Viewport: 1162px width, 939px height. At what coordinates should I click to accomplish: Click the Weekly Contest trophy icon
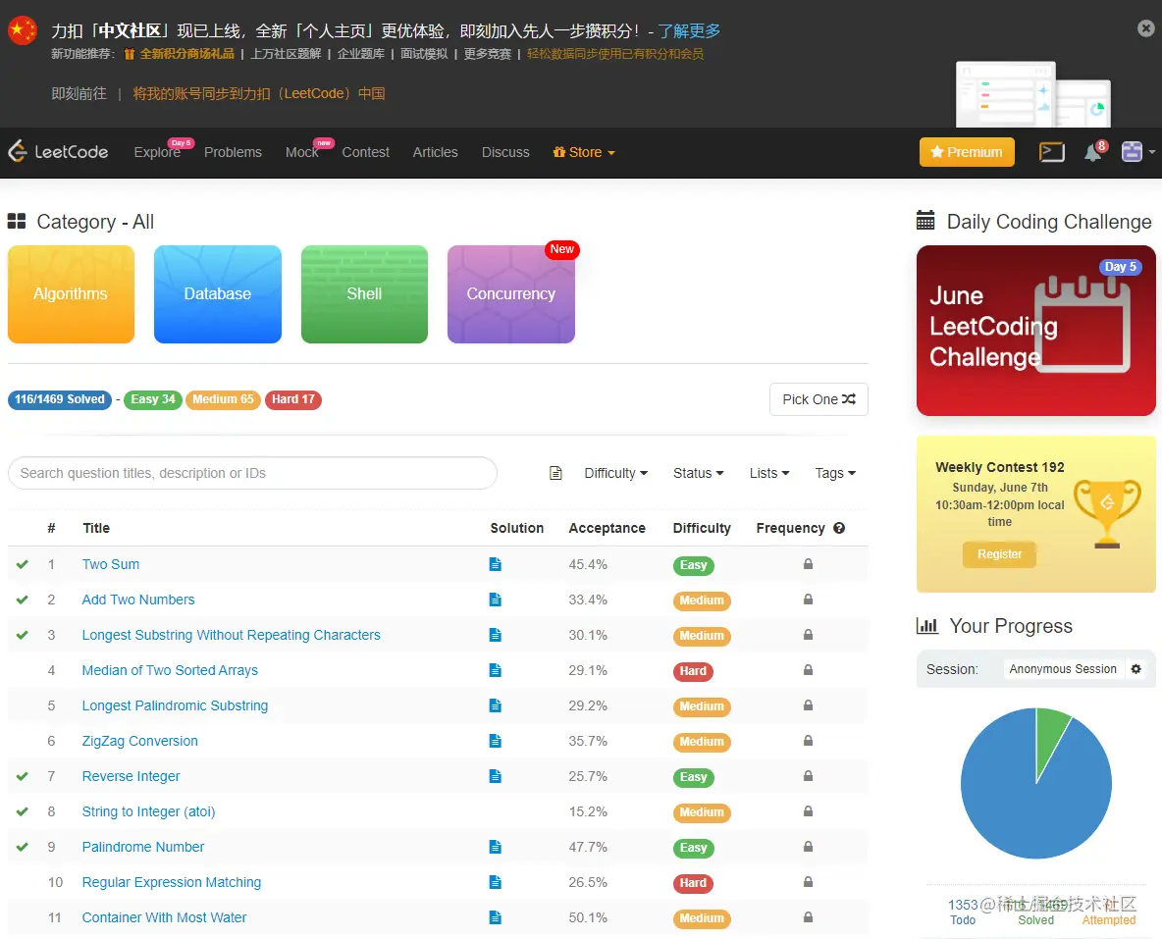(1107, 513)
